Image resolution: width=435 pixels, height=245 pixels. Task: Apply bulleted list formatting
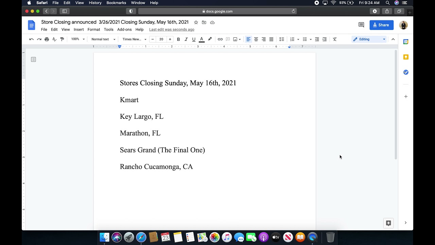(x=305, y=39)
